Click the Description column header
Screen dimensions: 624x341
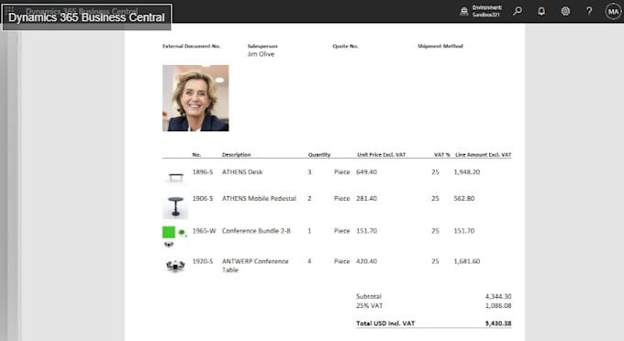(x=236, y=155)
